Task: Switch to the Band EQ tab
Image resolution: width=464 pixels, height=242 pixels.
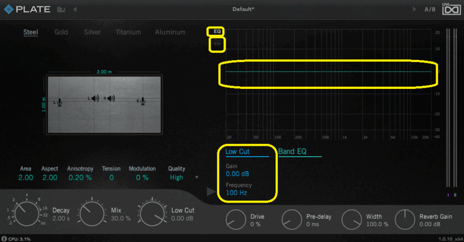Action: (292, 152)
